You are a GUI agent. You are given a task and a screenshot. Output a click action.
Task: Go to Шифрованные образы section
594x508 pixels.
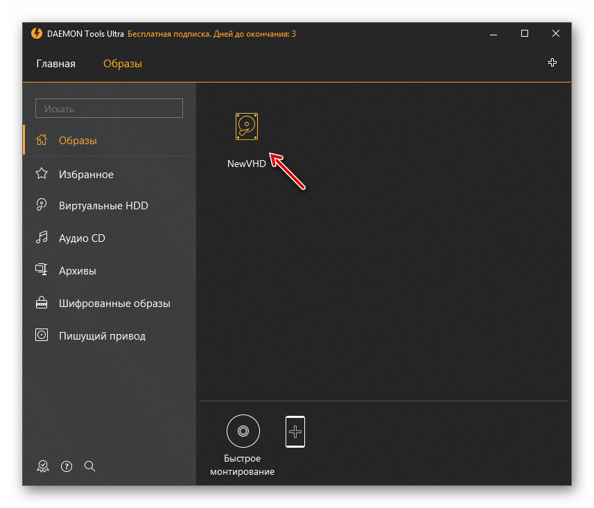[x=114, y=304]
